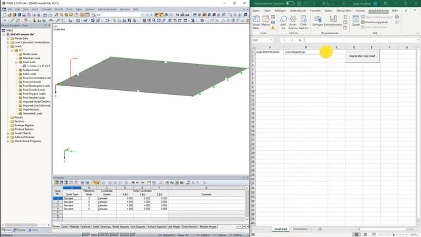Image resolution: width=421 pixels, height=237 pixels.
Task: Switch Excel to Page Break preview icon
Action: click(x=374, y=234)
